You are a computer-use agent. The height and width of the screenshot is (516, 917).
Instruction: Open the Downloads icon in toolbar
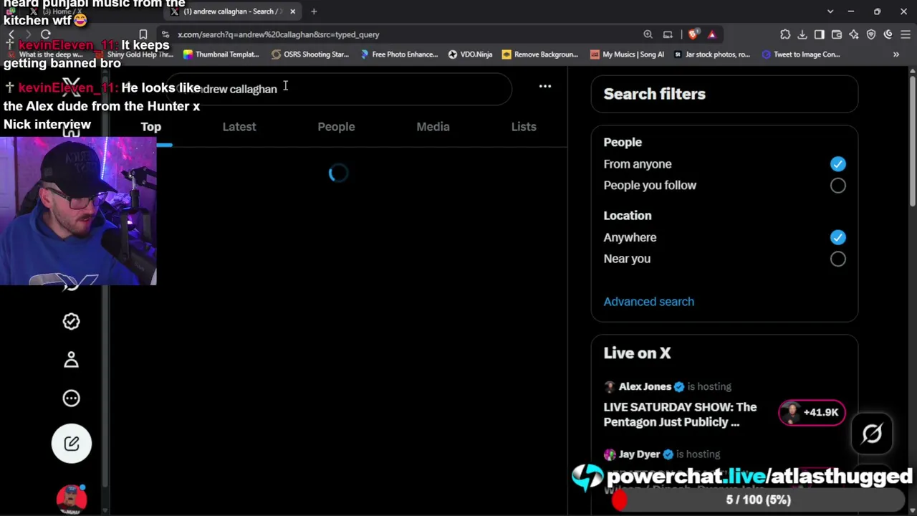pos(802,34)
